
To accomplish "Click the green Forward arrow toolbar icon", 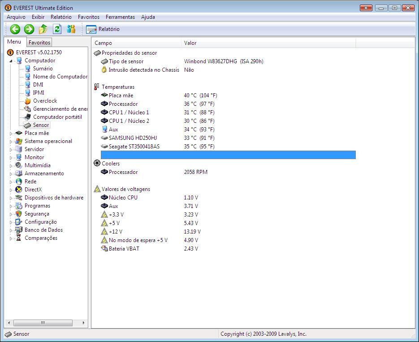I will [29, 29].
